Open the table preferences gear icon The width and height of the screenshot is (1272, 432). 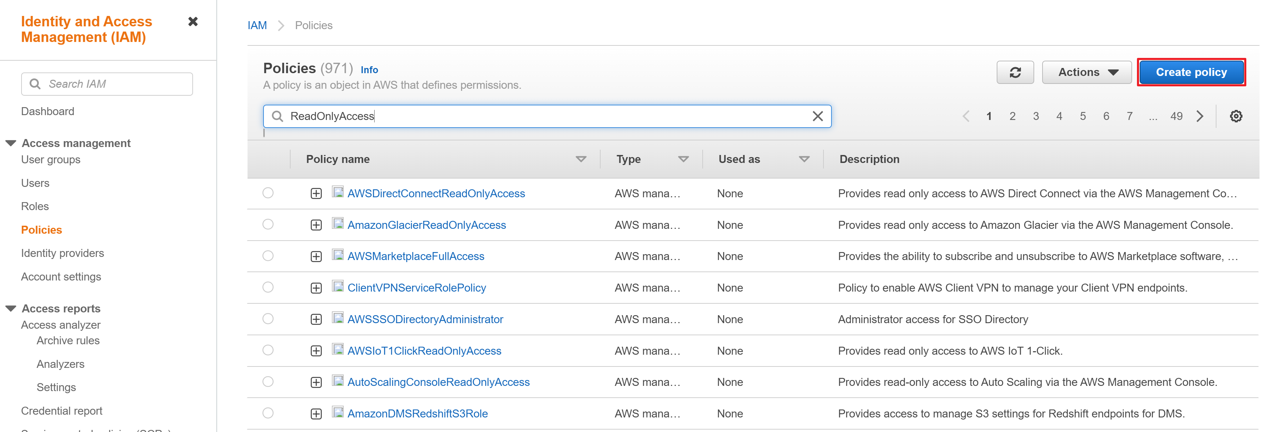point(1236,116)
